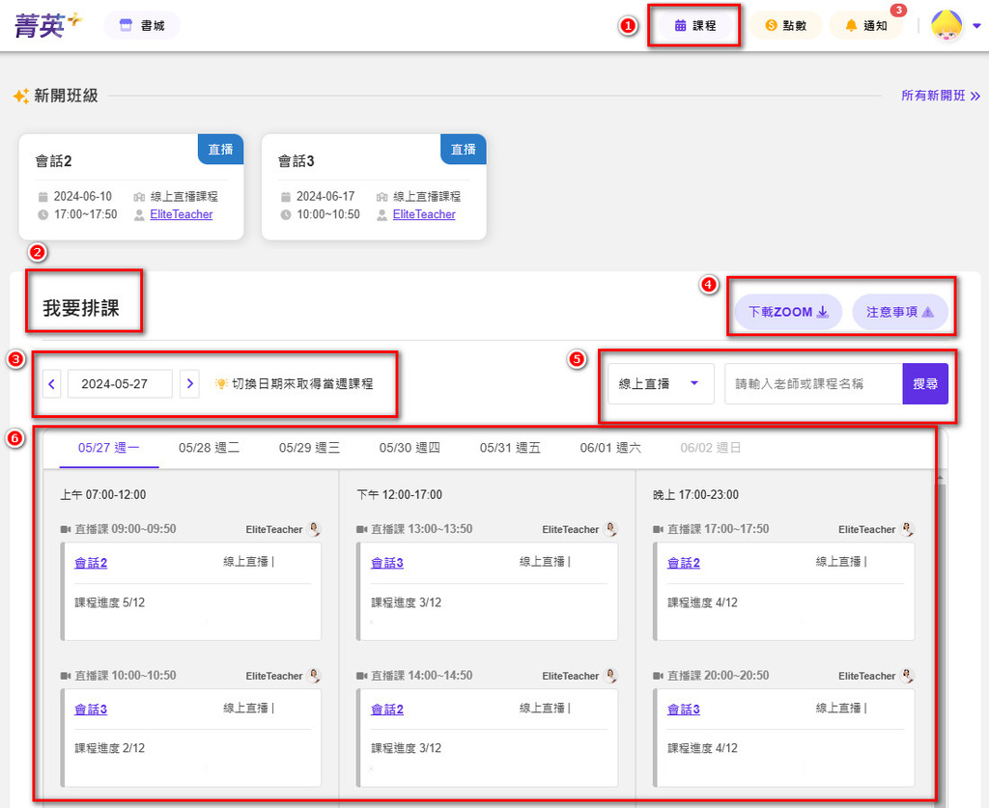Select the 06/02 週日 tab
The image size is (989, 808).
click(x=710, y=448)
